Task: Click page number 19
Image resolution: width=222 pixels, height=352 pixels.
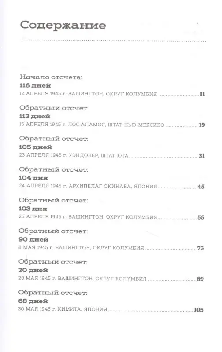Action: [x=202, y=125]
